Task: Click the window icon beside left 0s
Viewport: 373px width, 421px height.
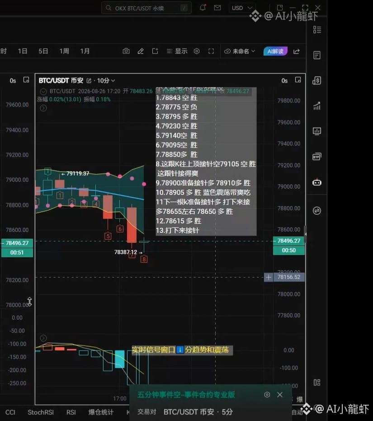Action: tap(26, 80)
